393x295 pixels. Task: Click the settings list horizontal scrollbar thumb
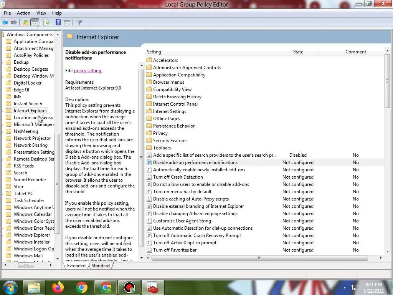pyautogui.click(x=260, y=258)
